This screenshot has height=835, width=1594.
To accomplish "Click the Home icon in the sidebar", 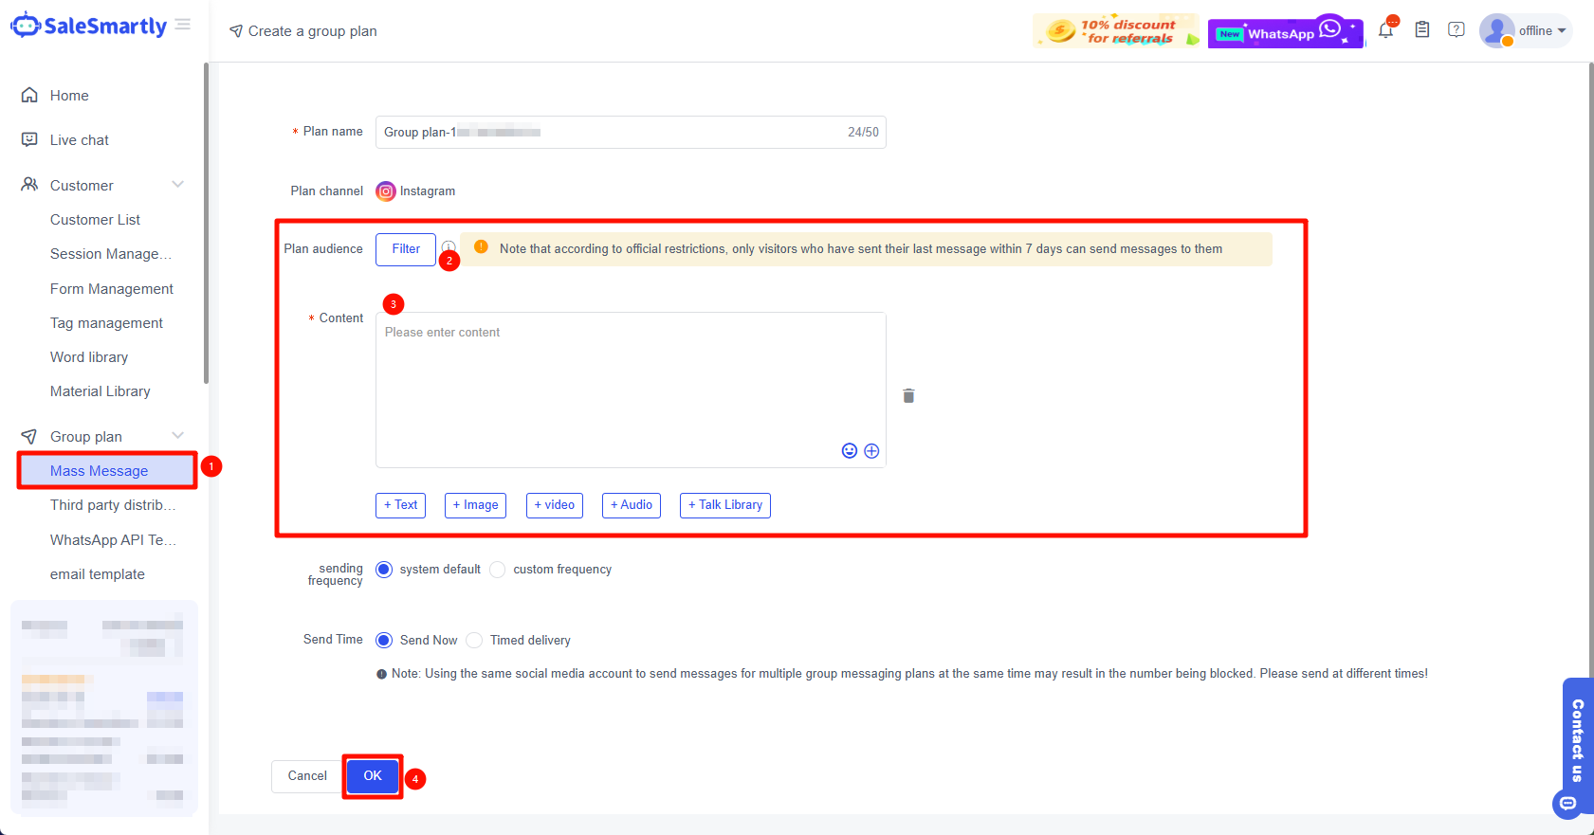I will (29, 95).
